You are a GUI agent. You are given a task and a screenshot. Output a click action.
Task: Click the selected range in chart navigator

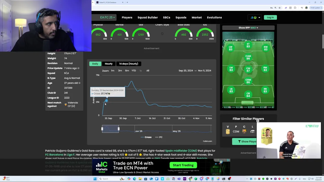[110, 129]
